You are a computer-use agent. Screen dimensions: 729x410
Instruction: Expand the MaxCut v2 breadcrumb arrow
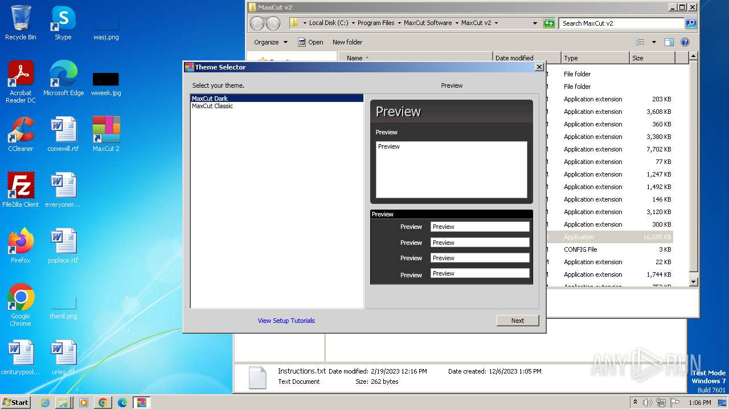pos(496,23)
